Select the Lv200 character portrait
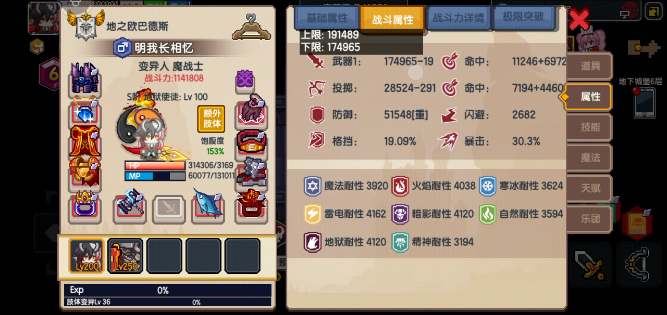The image size is (667, 315). click(87, 255)
